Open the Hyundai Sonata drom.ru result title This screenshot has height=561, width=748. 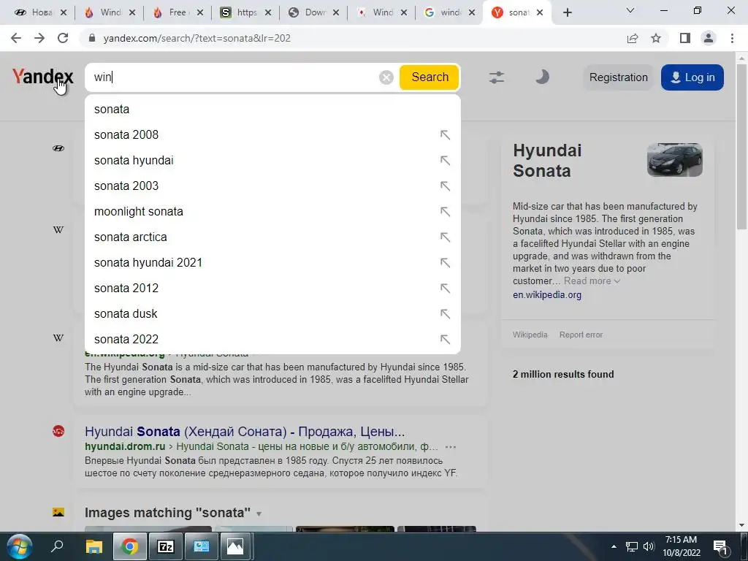(245, 432)
